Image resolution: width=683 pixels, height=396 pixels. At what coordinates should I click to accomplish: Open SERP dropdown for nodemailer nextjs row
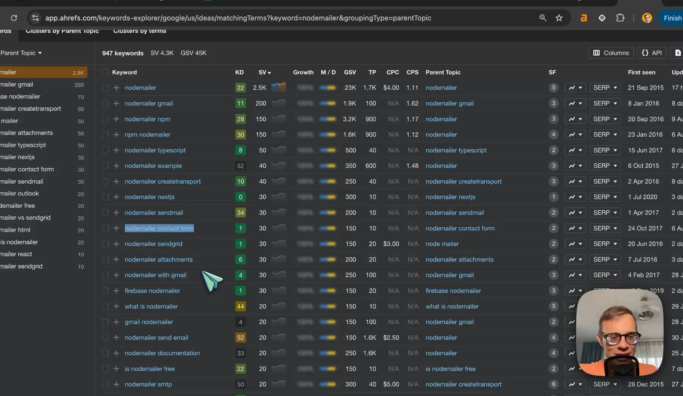(x=605, y=197)
